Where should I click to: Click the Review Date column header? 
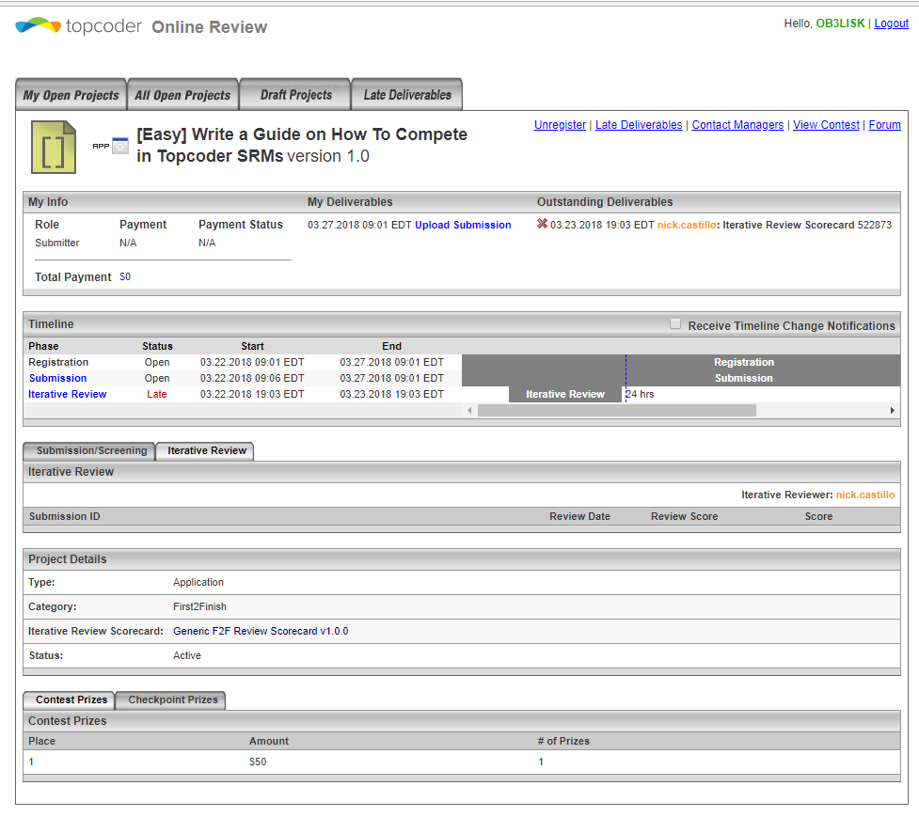click(579, 516)
